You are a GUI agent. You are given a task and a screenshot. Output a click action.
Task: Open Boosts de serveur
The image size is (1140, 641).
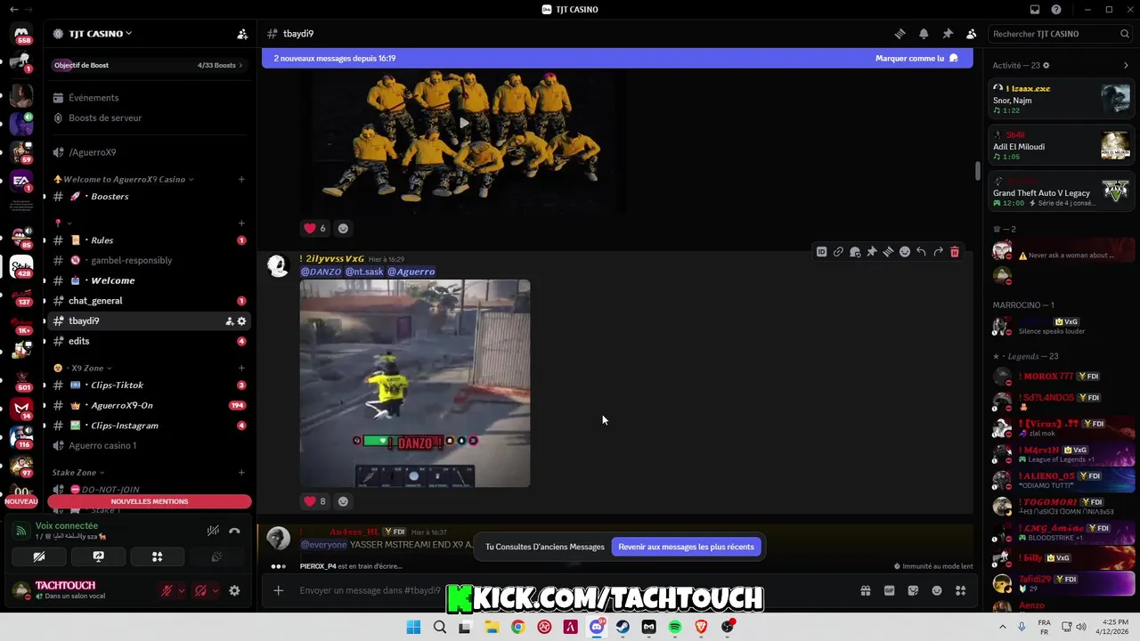[149, 118]
